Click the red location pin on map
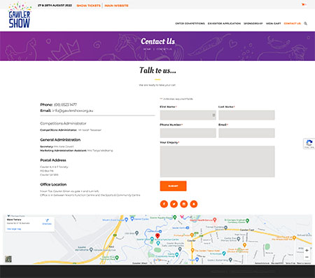The image size is (315, 278). (x=157, y=236)
